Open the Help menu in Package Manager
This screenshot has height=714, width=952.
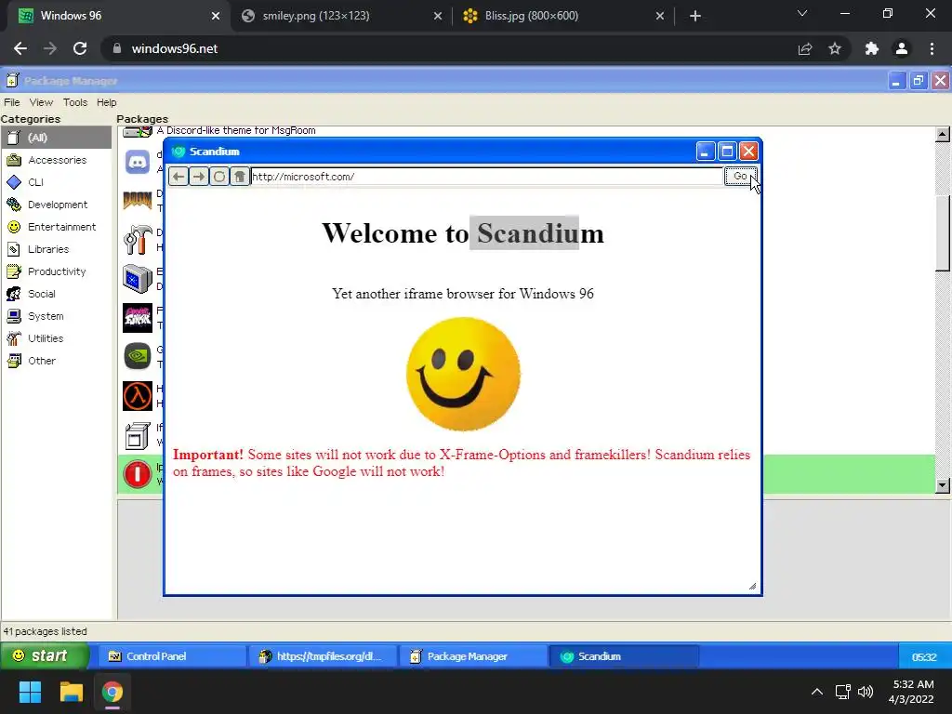(x=106, y=102)
